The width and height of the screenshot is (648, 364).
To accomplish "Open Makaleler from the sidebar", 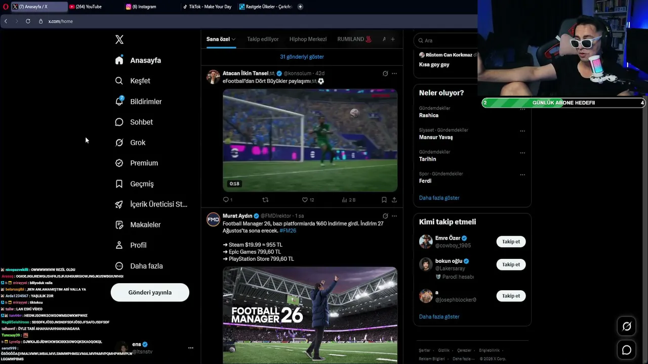I will (x=138, y=224).
